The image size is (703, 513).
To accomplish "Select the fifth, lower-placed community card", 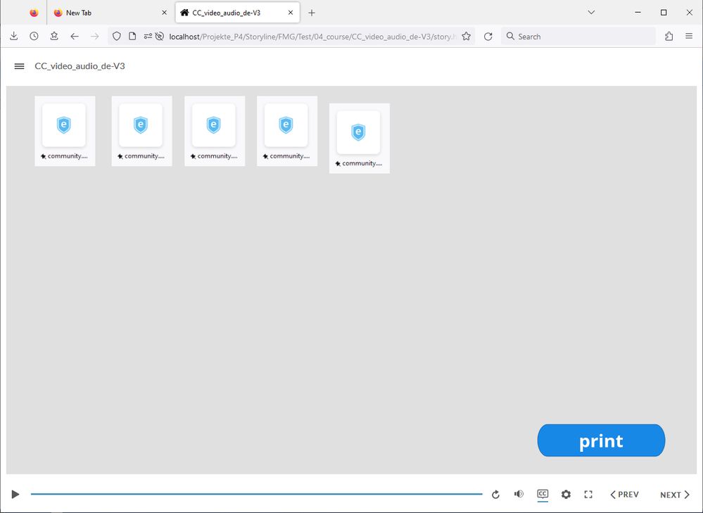I will tap(360, 138).
